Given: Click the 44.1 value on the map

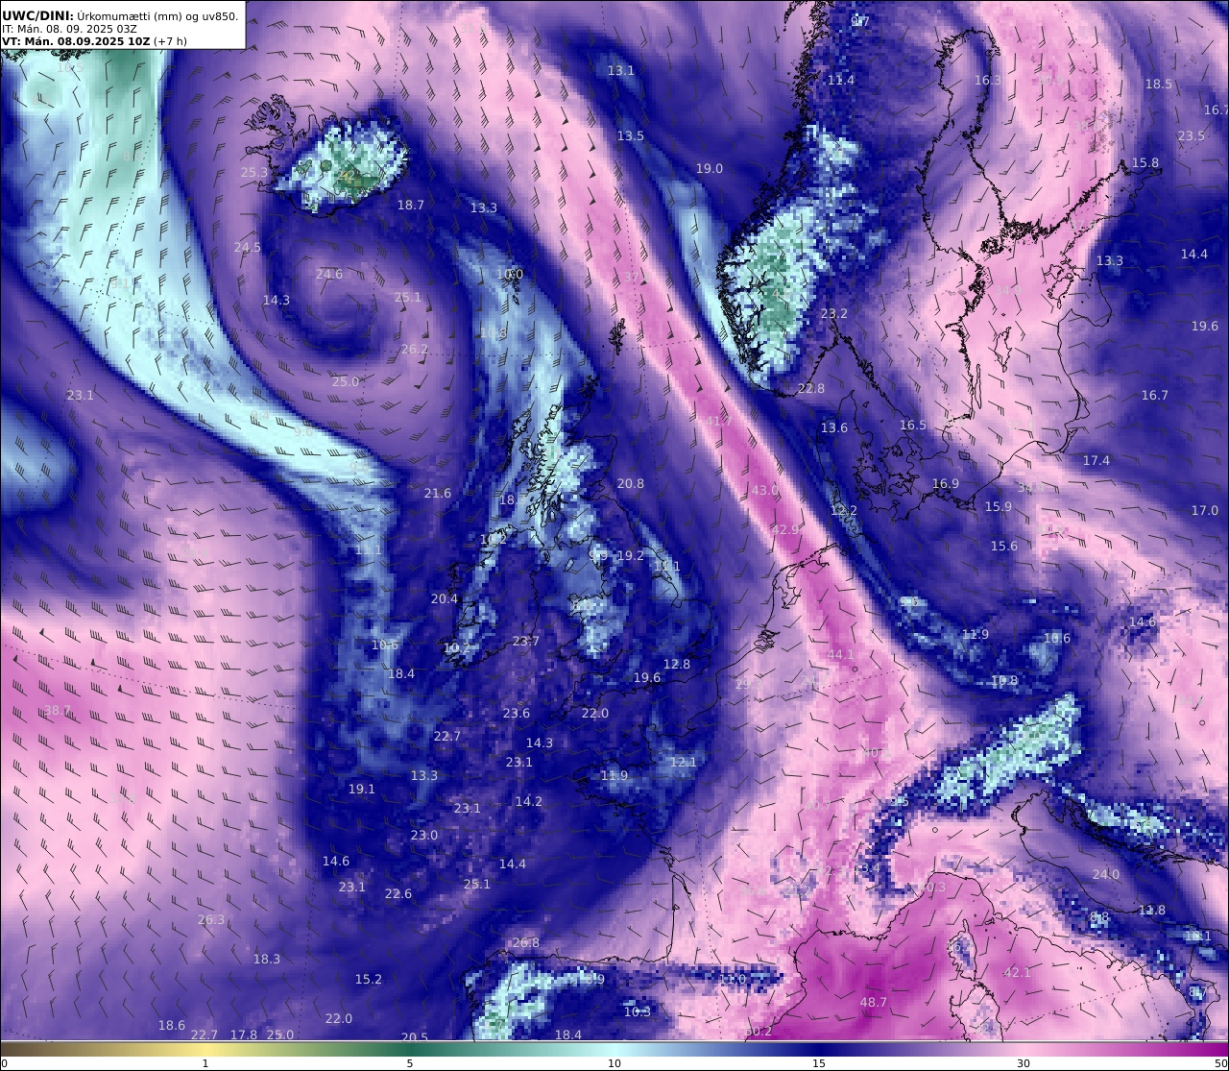Looking at the screenshot, I should [x=840, y=654].
